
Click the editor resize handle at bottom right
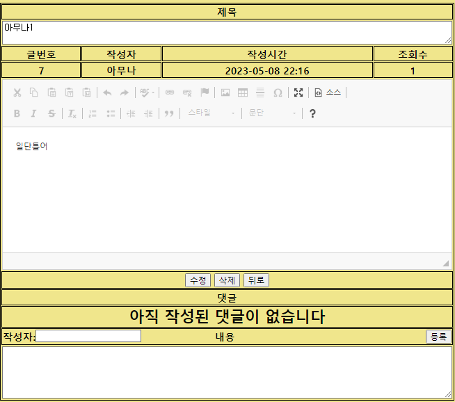(x=446, y=264)
